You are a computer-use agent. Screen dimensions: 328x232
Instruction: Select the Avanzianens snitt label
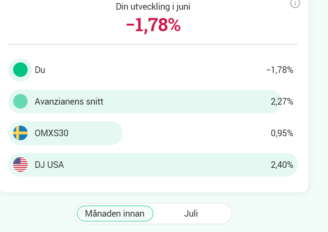[x=69, y=101]
